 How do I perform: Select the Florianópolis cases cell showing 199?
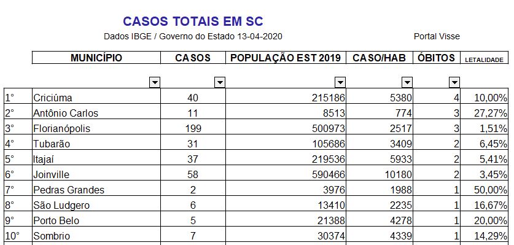pos(193,128)
